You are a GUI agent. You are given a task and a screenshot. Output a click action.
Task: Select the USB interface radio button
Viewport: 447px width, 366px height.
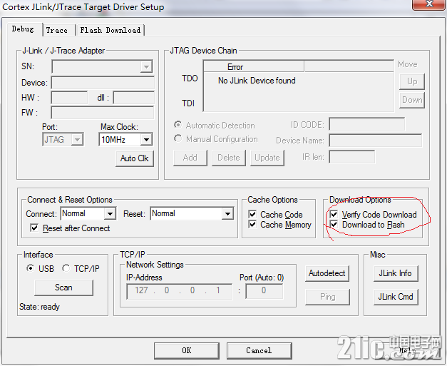coord(30,268)
